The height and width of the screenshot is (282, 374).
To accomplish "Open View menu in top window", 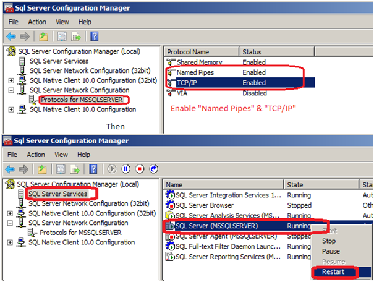I will coord(62,22).
